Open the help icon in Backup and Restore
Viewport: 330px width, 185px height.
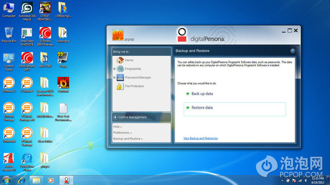click(x=292, y=51)
